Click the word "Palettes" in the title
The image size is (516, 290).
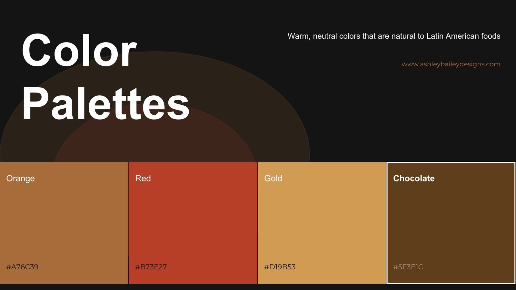[x=105, y=104]
